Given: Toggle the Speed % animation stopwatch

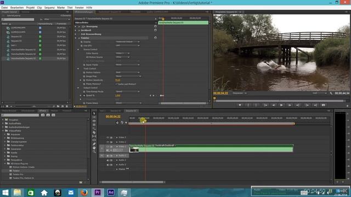Looking at the screenshot, I should (x=84, y=95).
